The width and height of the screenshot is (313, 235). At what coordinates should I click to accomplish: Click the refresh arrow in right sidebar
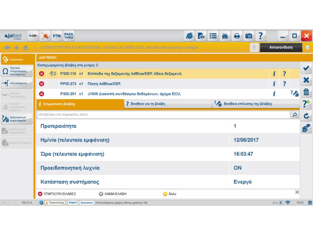tap(306, 116)
